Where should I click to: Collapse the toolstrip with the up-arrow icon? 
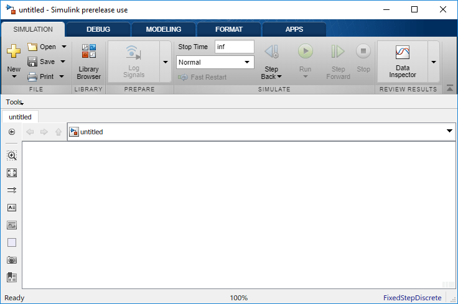click(x=450, y=88)
